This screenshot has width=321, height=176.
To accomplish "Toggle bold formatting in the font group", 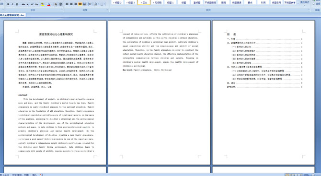I will tap(8, 4).
